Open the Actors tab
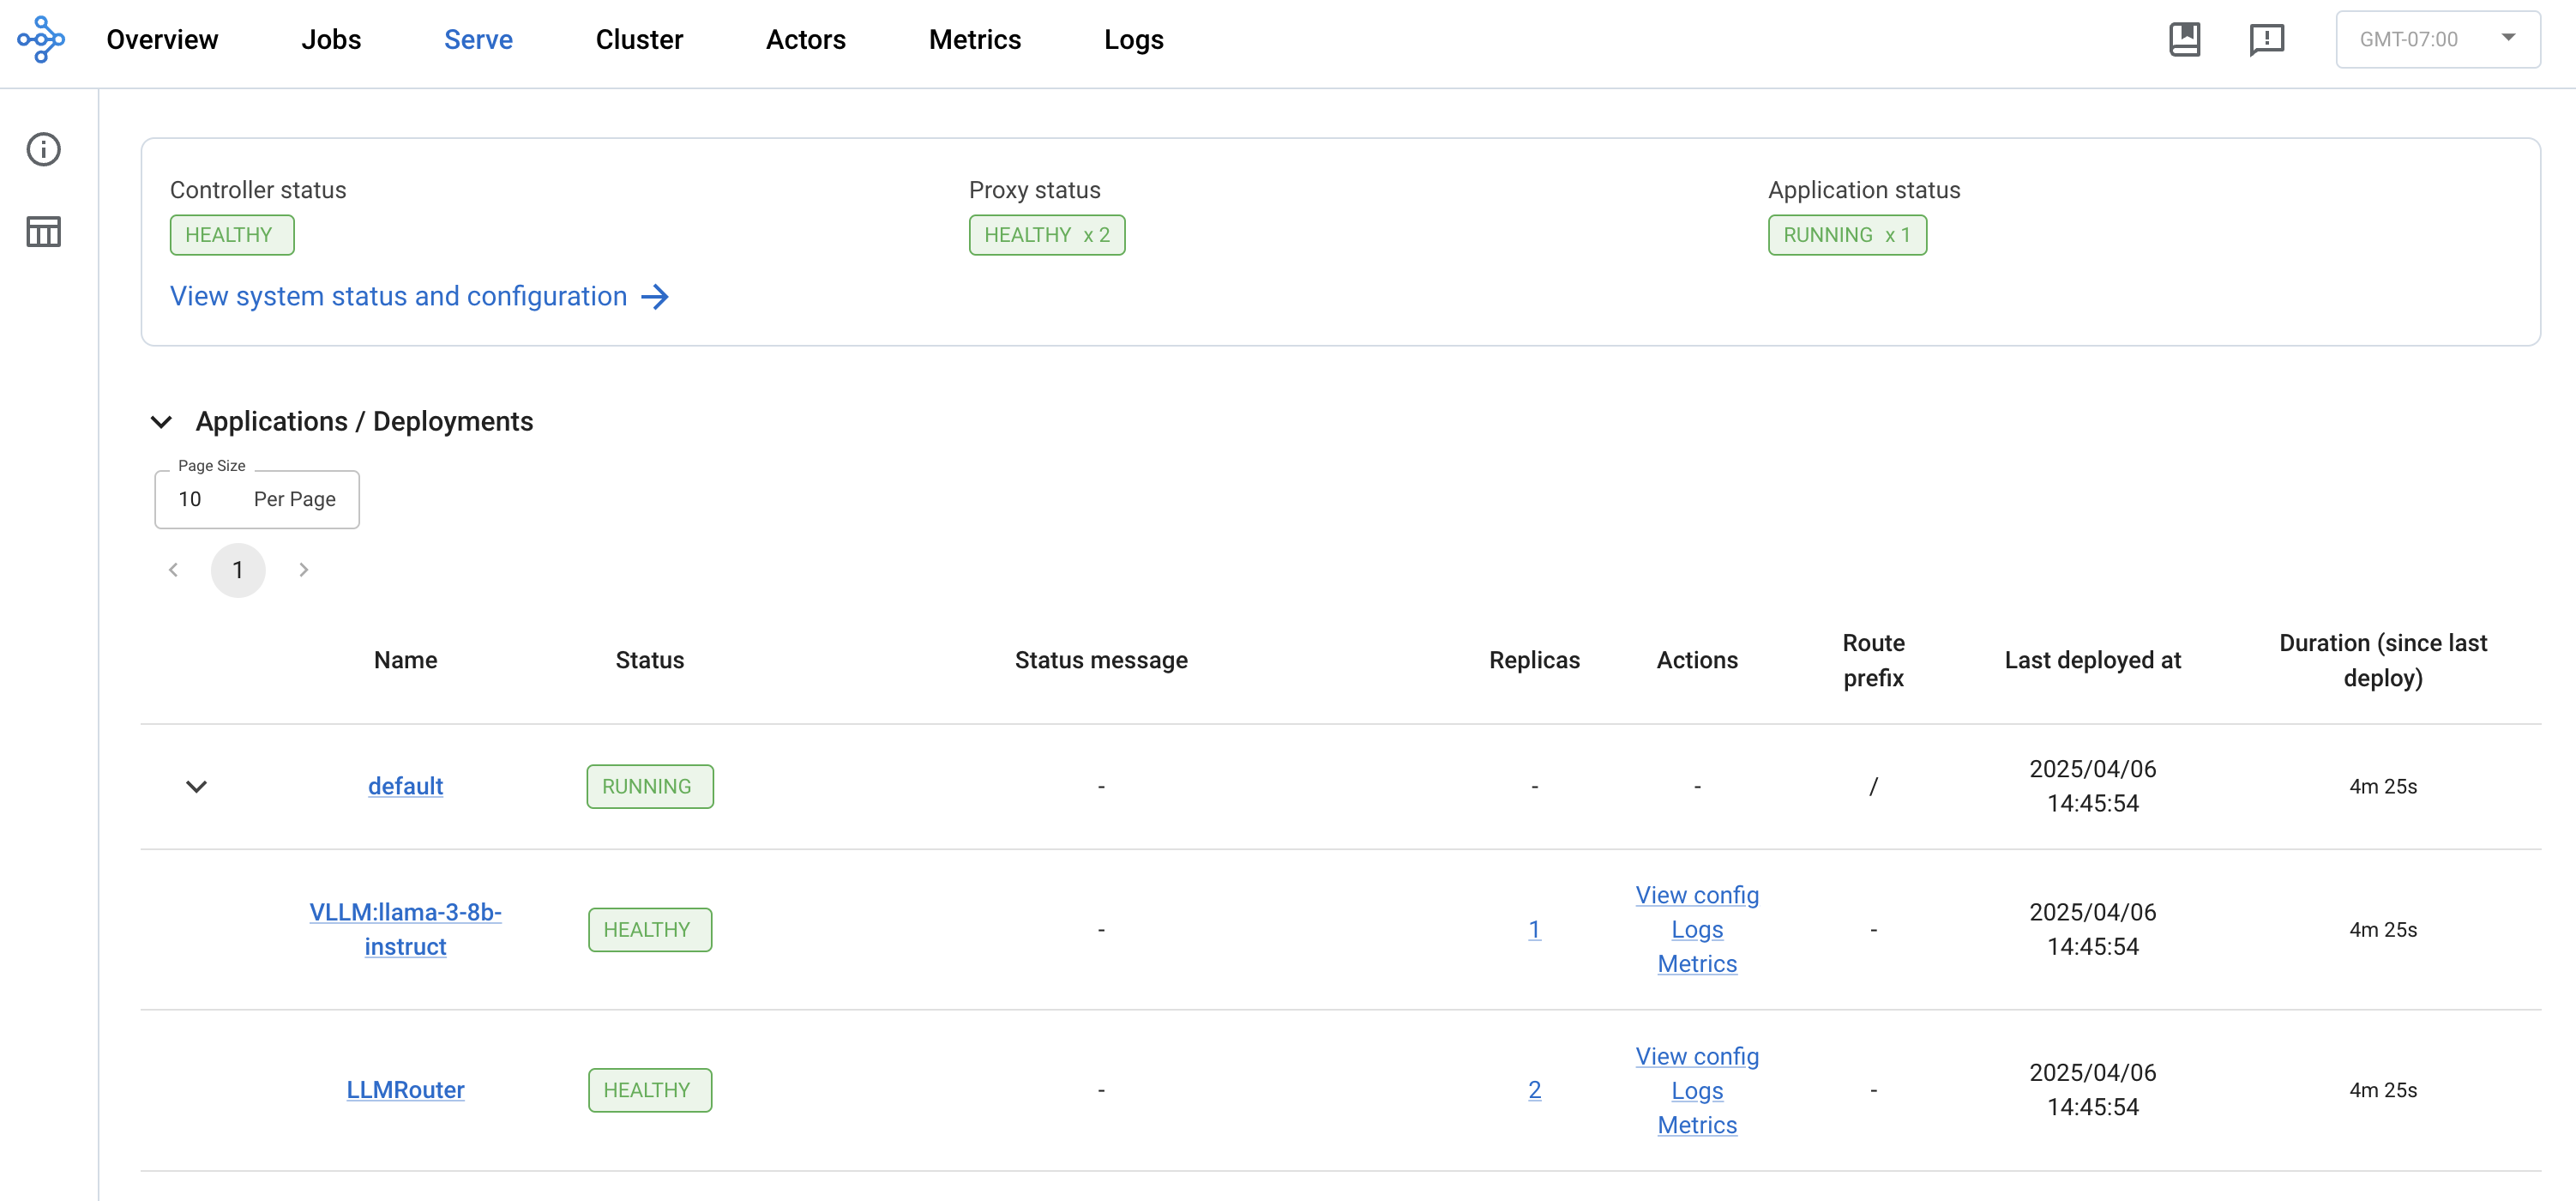 point(805,39)
